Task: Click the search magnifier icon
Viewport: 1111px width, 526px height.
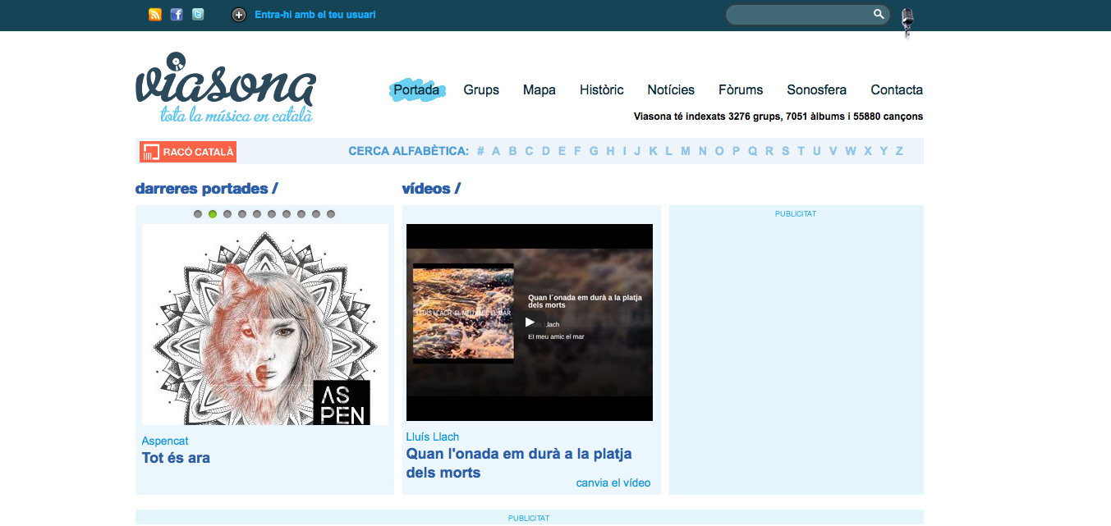Action: click(879, 14)
